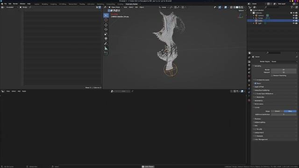The image size is (299, 168).
Task: Switch to the Layout workspace tab
Action: coord(37,4)
